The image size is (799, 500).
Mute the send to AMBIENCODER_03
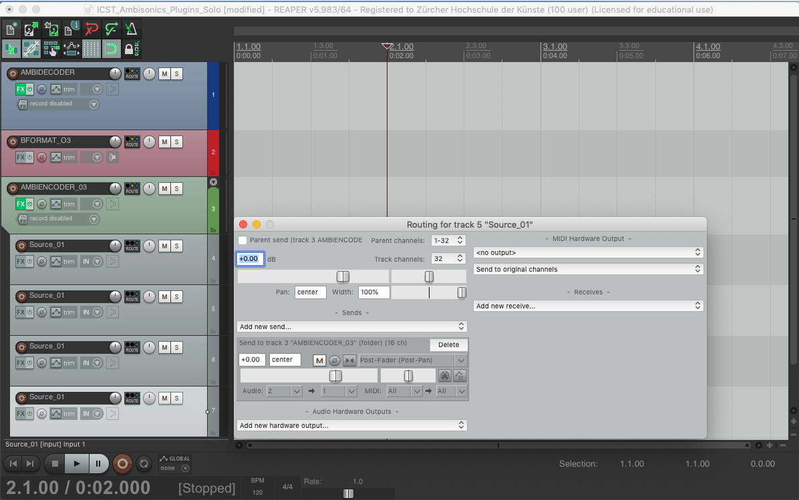click(x=319, y=360)
